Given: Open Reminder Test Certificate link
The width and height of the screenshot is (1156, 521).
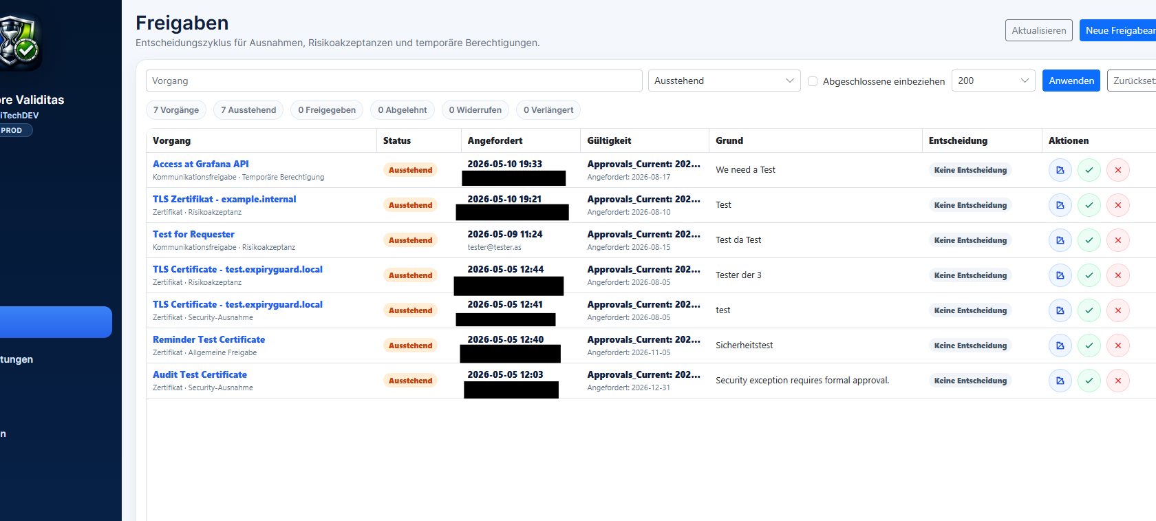Looking at the screenshot, I should [208, 339].
